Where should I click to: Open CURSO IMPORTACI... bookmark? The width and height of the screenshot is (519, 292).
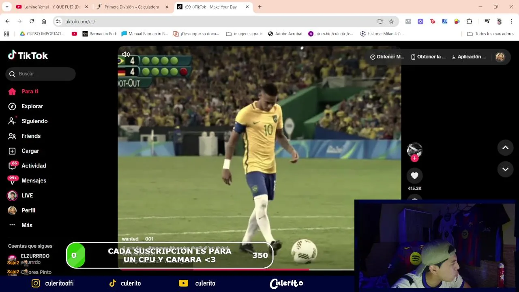[x=42, y=34]
